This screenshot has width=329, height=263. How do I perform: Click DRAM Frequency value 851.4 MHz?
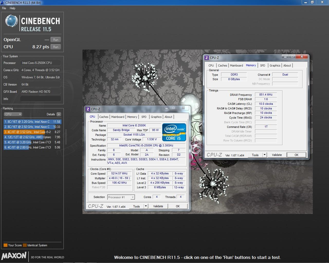coord(266,95)
